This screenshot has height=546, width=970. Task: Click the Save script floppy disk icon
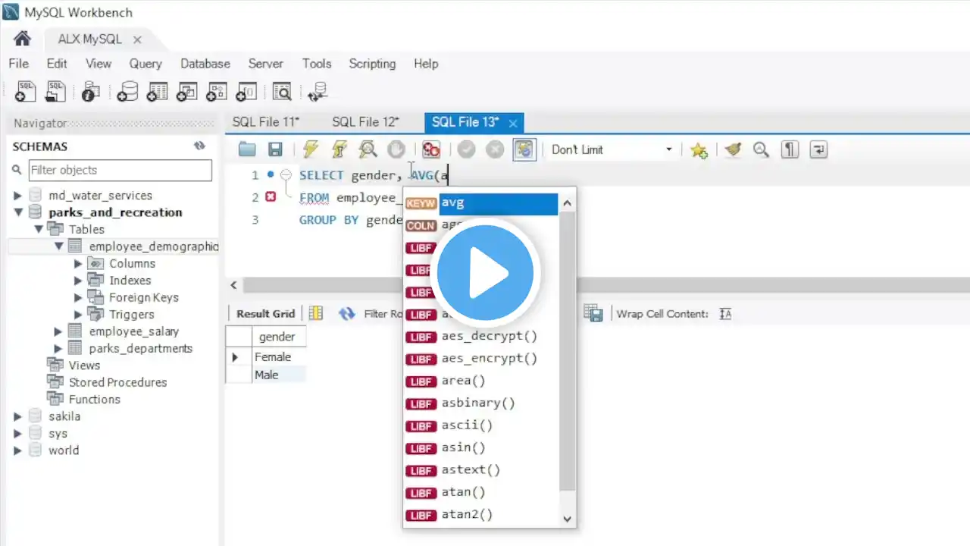pyautogui.click(x=276, y=149)
